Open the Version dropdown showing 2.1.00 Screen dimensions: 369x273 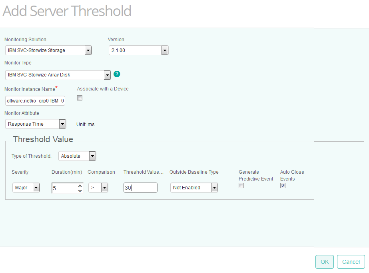[165, 50]
